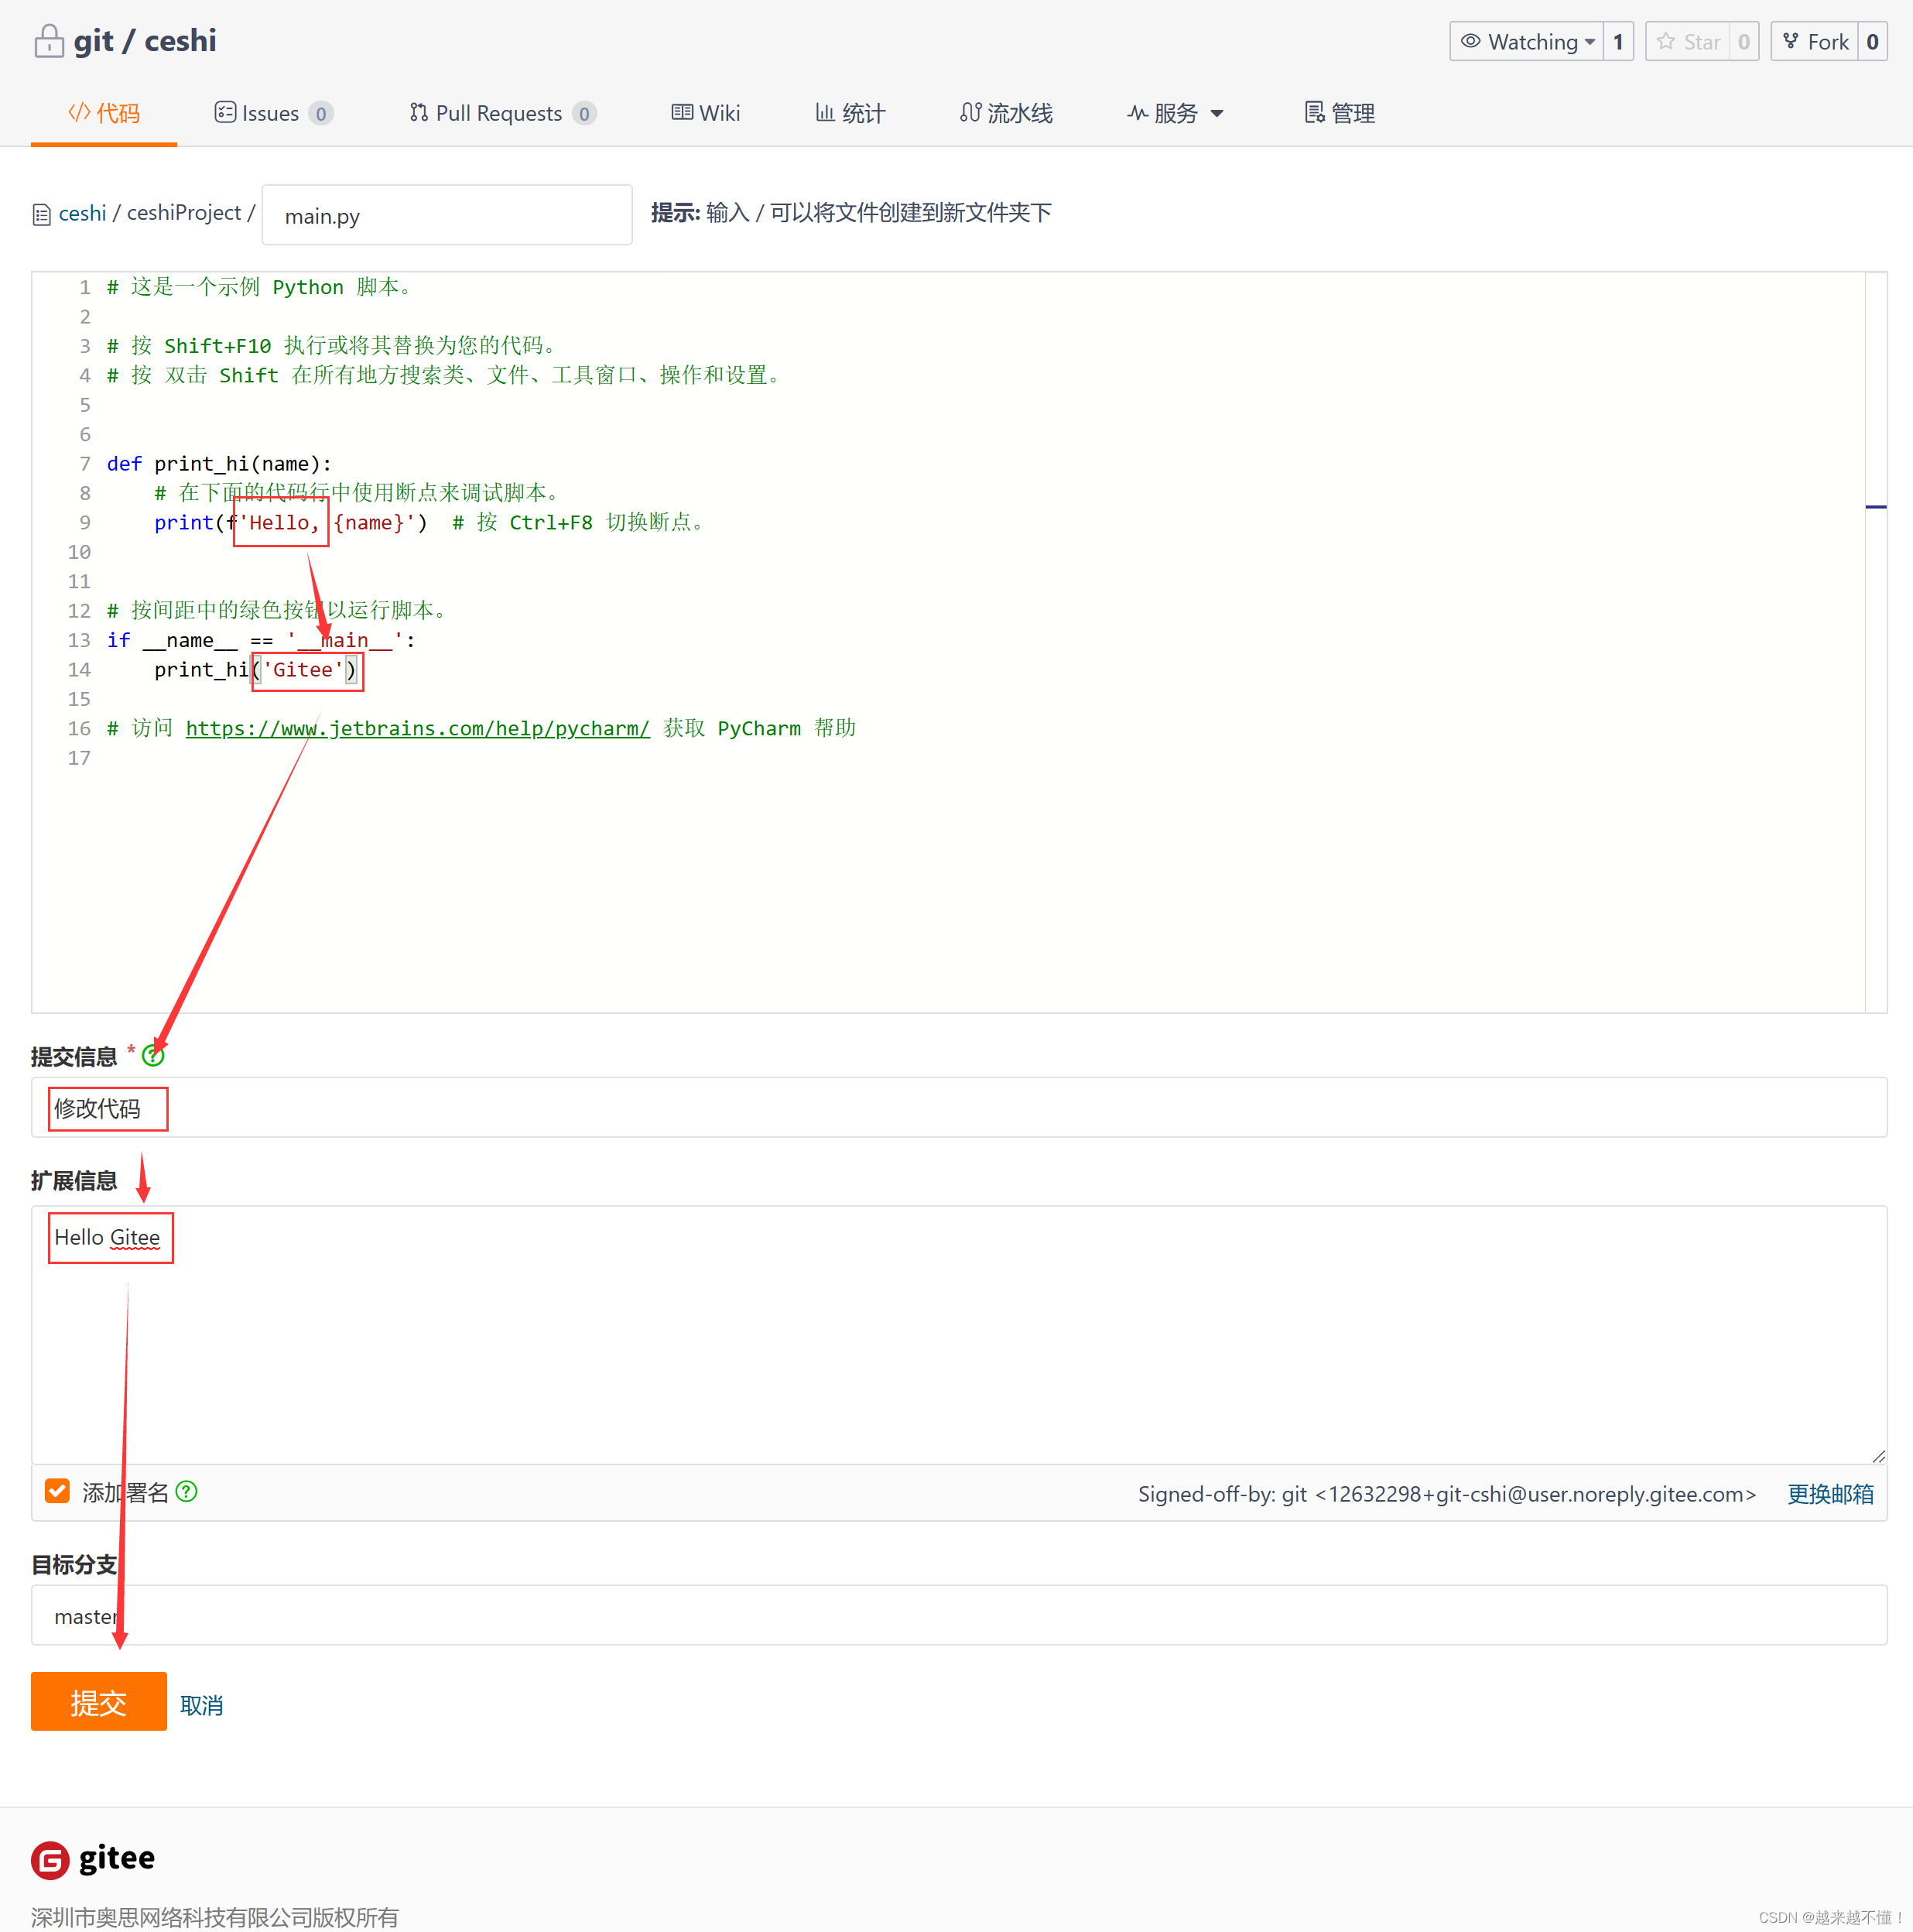Screen dimensions: 1913x1932
Task: Click the help icon next to 添加署名
Action: 186,1492
